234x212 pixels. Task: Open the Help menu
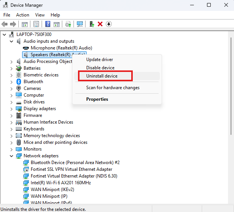pos(55,15)
